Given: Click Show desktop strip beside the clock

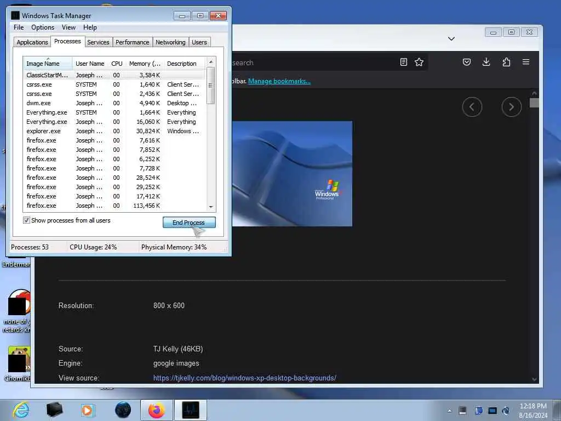Looking at the screenshot, I should [557, 410].
